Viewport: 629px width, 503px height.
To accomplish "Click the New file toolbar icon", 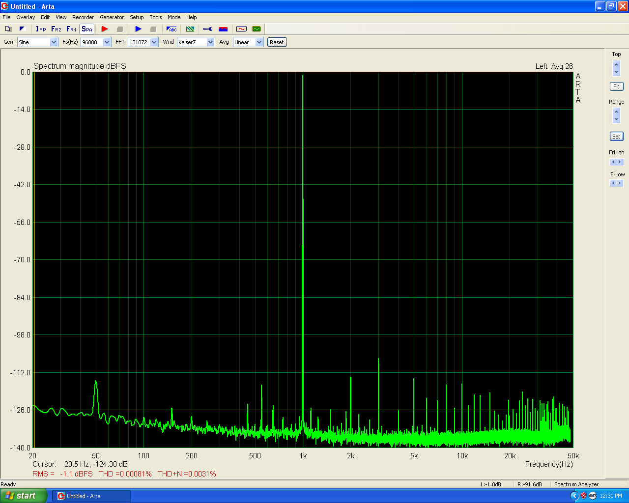I will (x=8, y=29).
